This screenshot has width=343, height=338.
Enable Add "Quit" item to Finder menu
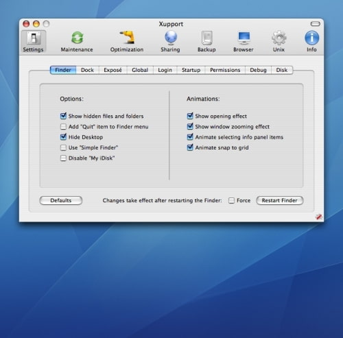tap(63, 127)
